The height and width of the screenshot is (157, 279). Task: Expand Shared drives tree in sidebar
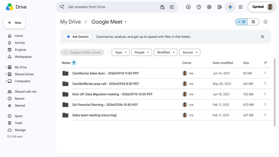pos(6,74)
